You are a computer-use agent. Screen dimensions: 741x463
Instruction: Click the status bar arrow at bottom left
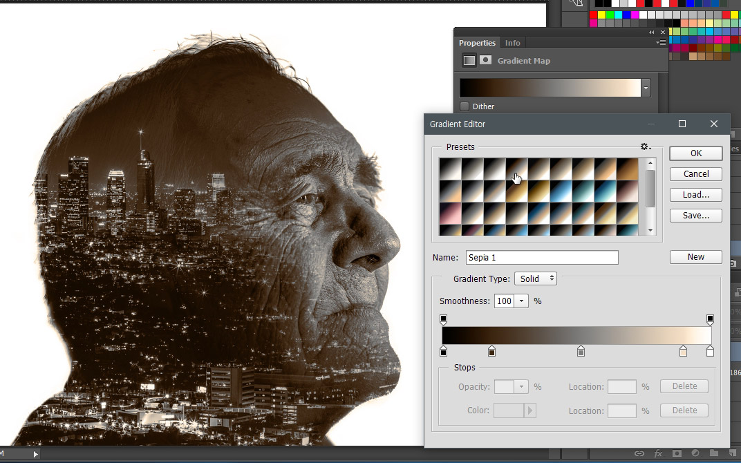pyautogui.click(x=35, y=454)
